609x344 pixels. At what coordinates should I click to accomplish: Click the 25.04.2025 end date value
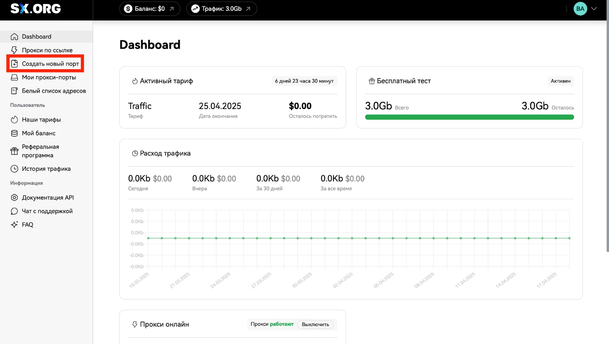220,106
